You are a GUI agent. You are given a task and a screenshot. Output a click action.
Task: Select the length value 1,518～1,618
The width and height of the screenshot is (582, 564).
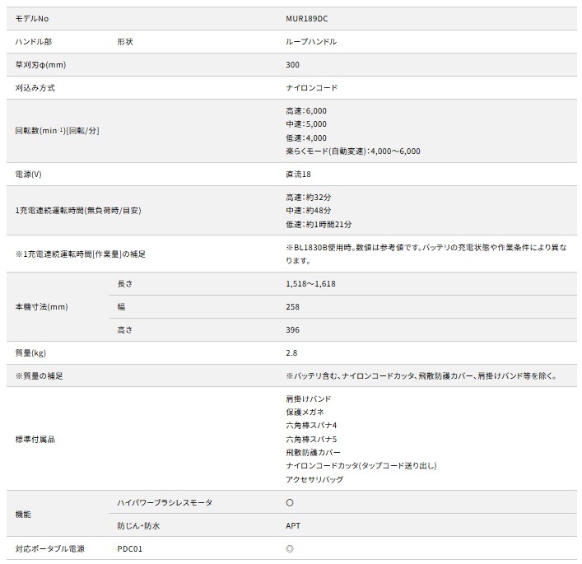pos(310,284)
